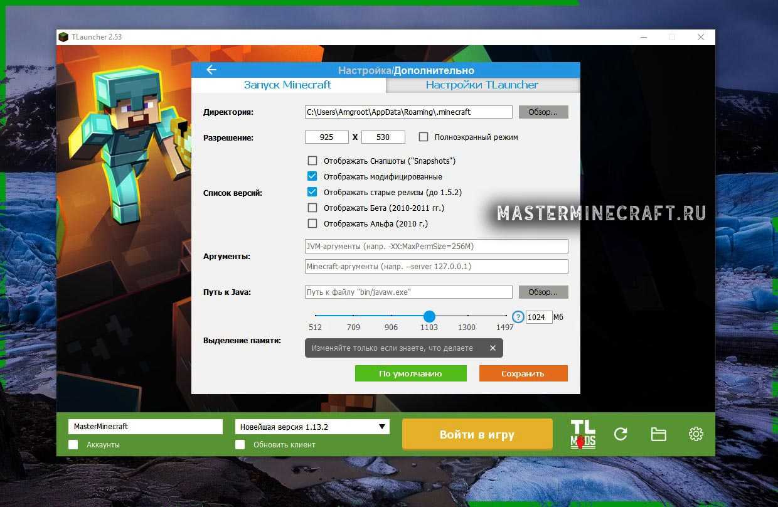778x507 pixels.
Task: Click the memory value field 1024
Action: pos(539,317)
